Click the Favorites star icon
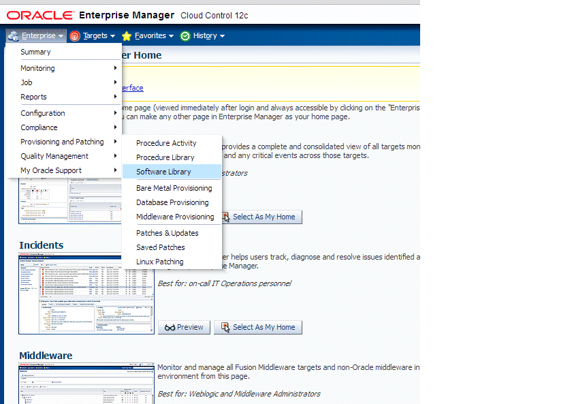This screenshot has height=404, width=572. coord(127,35)
